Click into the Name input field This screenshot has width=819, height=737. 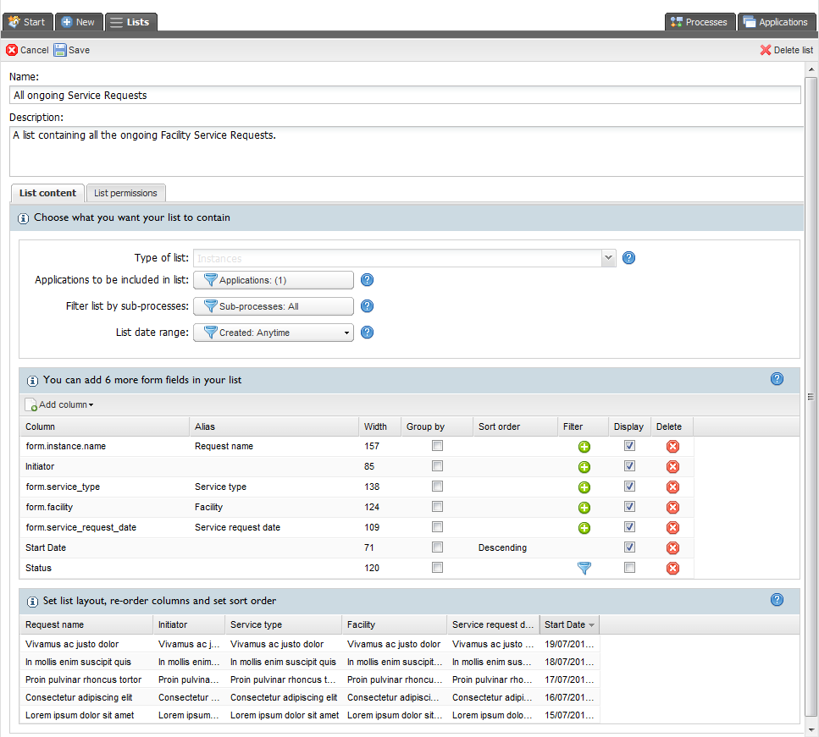(405, 96)
